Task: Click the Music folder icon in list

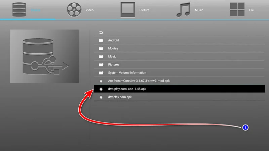Action: click(x=101, y=56)
